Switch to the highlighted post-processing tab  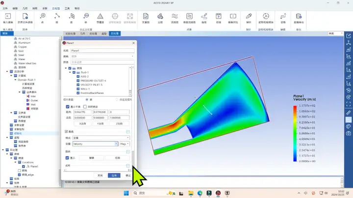click(115, 33)
